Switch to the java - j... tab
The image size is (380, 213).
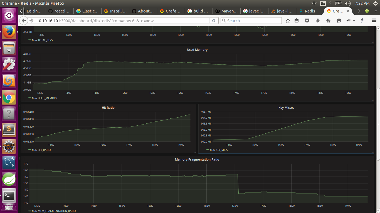[282, 11]
